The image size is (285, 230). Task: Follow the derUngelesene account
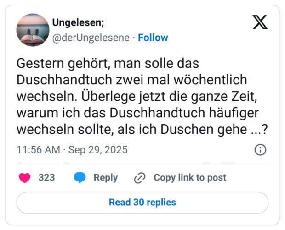click(153, 38)
